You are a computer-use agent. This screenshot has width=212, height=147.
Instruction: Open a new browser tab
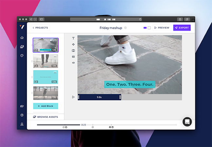(193, 20)
